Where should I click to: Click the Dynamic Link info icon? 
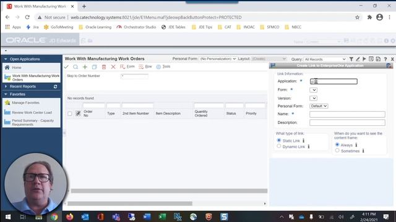coord(309,147)
